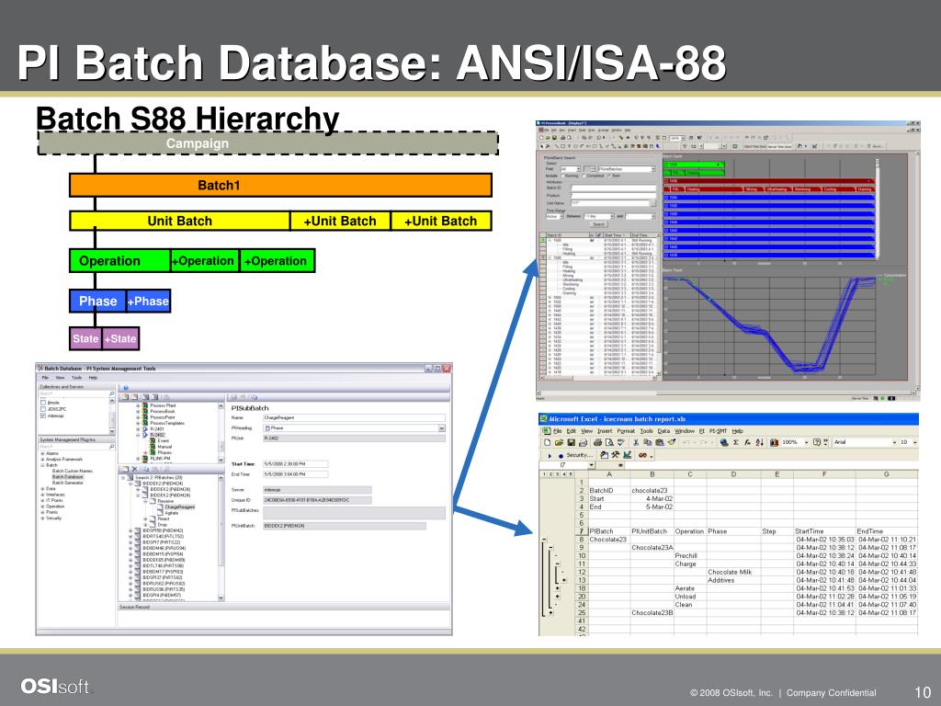This screenshot has height=706, width=941.
Task: Select the ChargeReagent sub-batch tree node
Action: 180,507
